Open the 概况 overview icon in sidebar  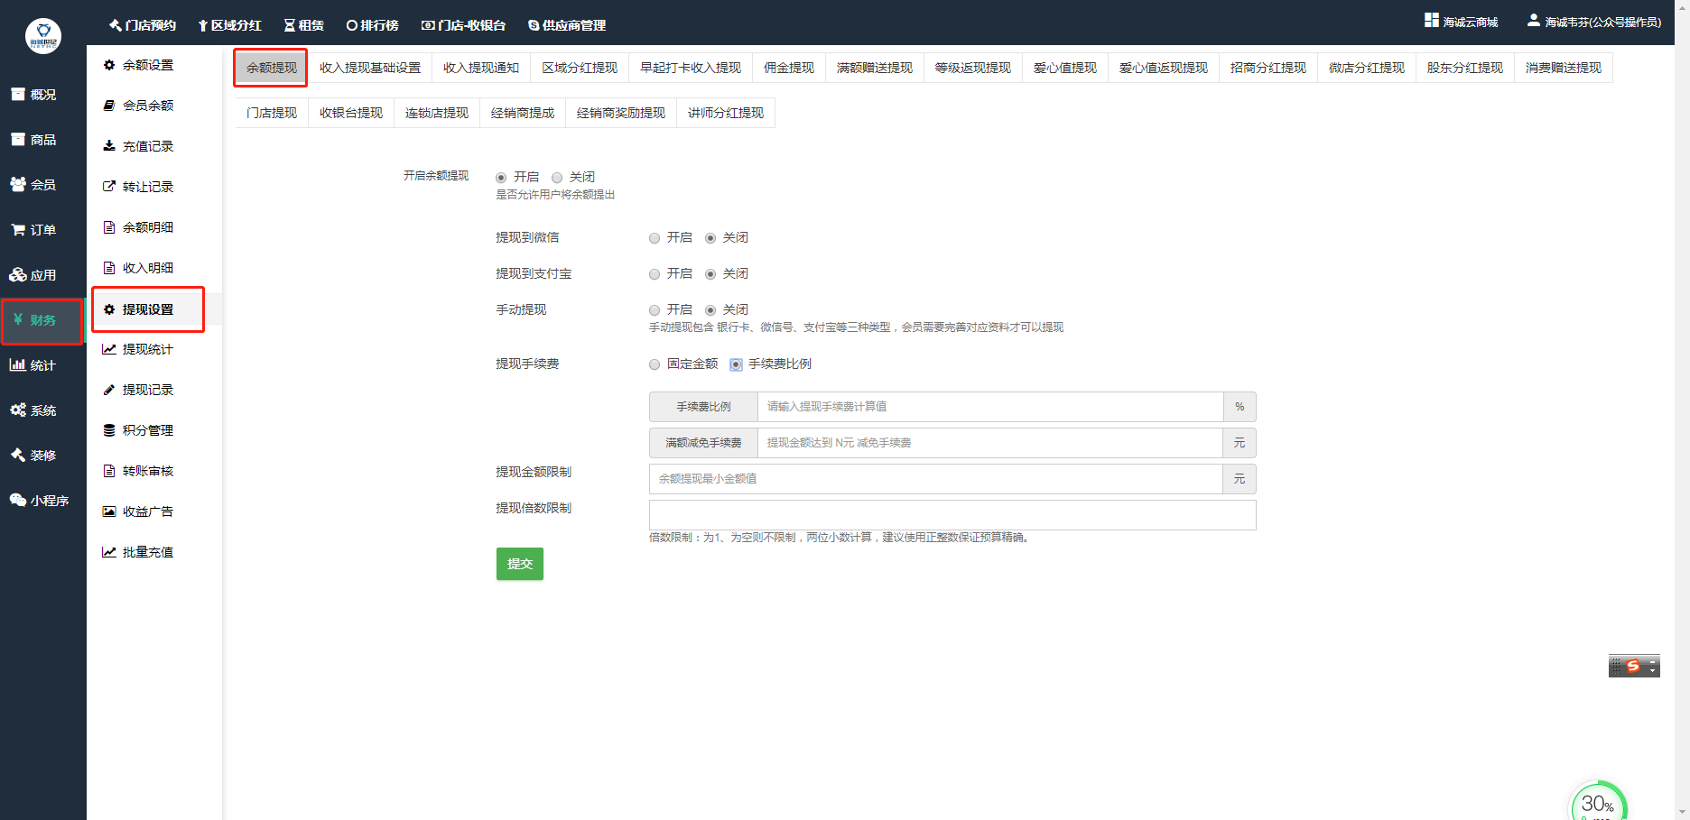pos(18,94)
